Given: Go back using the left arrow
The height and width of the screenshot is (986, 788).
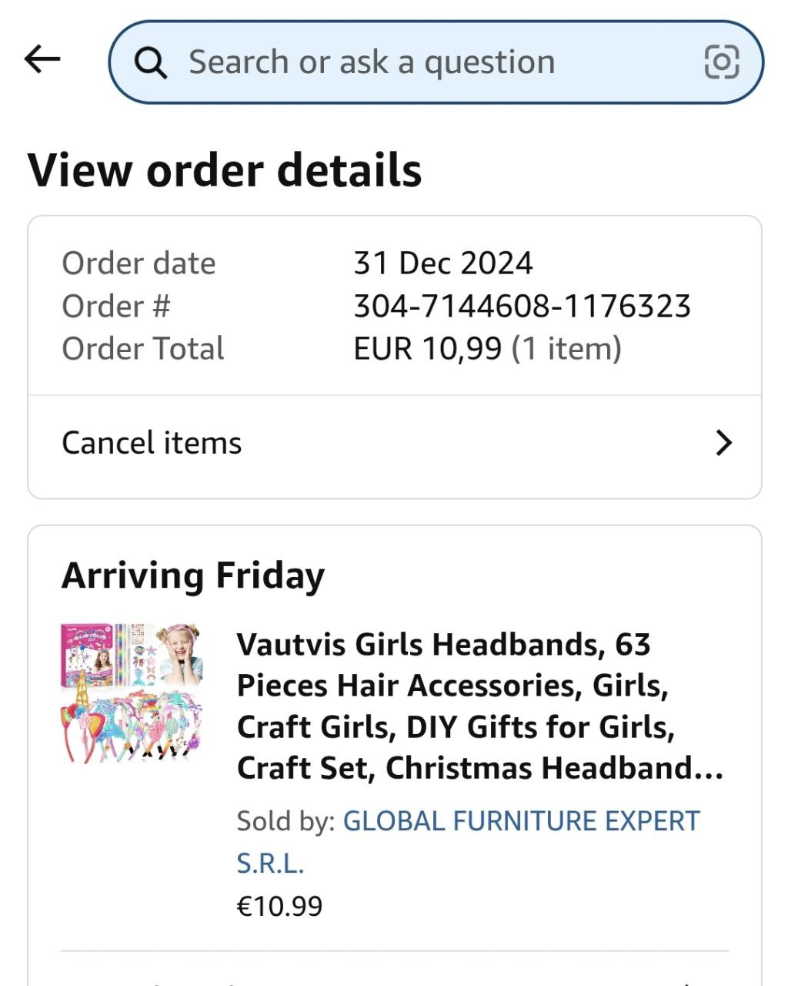Looking at the screenshot, I should pyautogui.click(x=42, y=59).
